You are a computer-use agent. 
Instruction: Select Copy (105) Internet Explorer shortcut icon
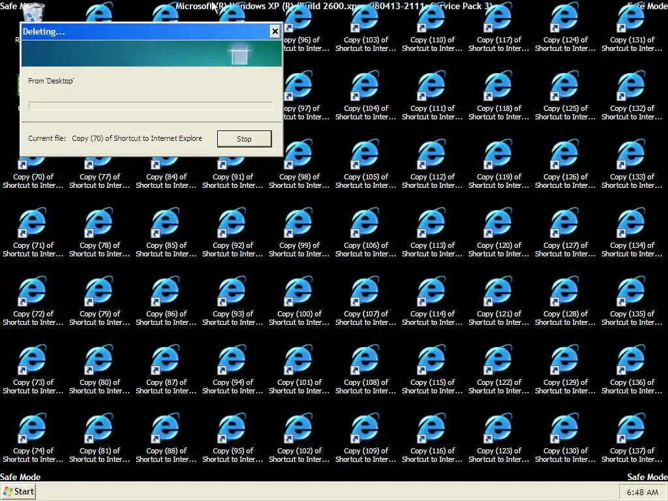(365, 154)
